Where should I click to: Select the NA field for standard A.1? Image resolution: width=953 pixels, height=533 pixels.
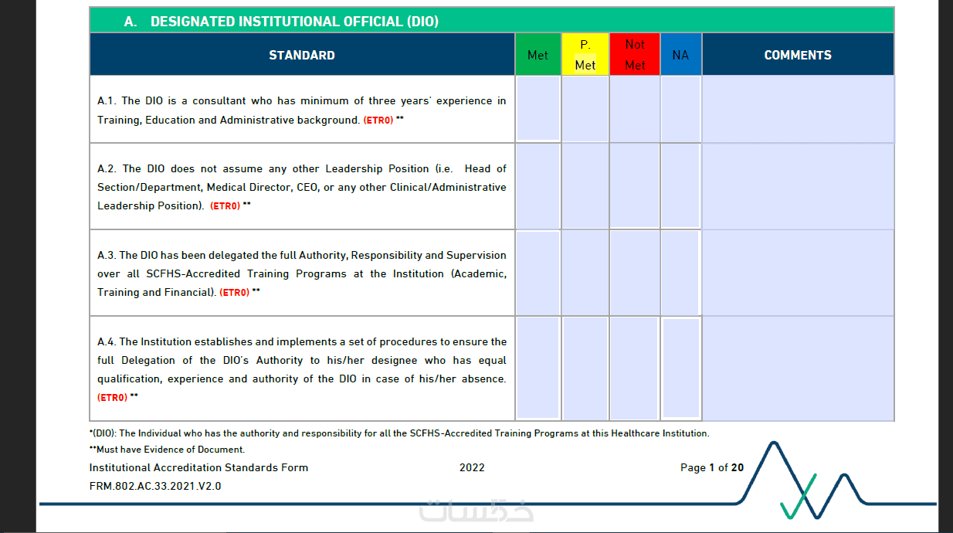coord(681,109)
